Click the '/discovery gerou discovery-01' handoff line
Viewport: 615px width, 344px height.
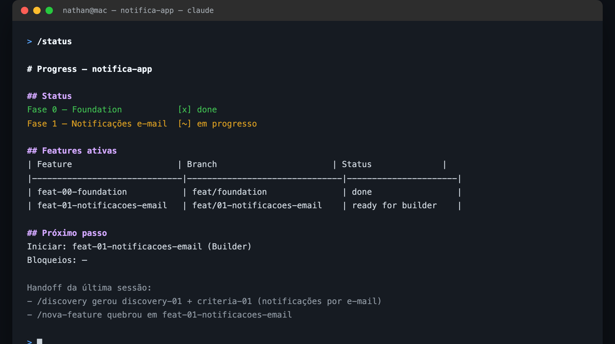tap(204, 301)
